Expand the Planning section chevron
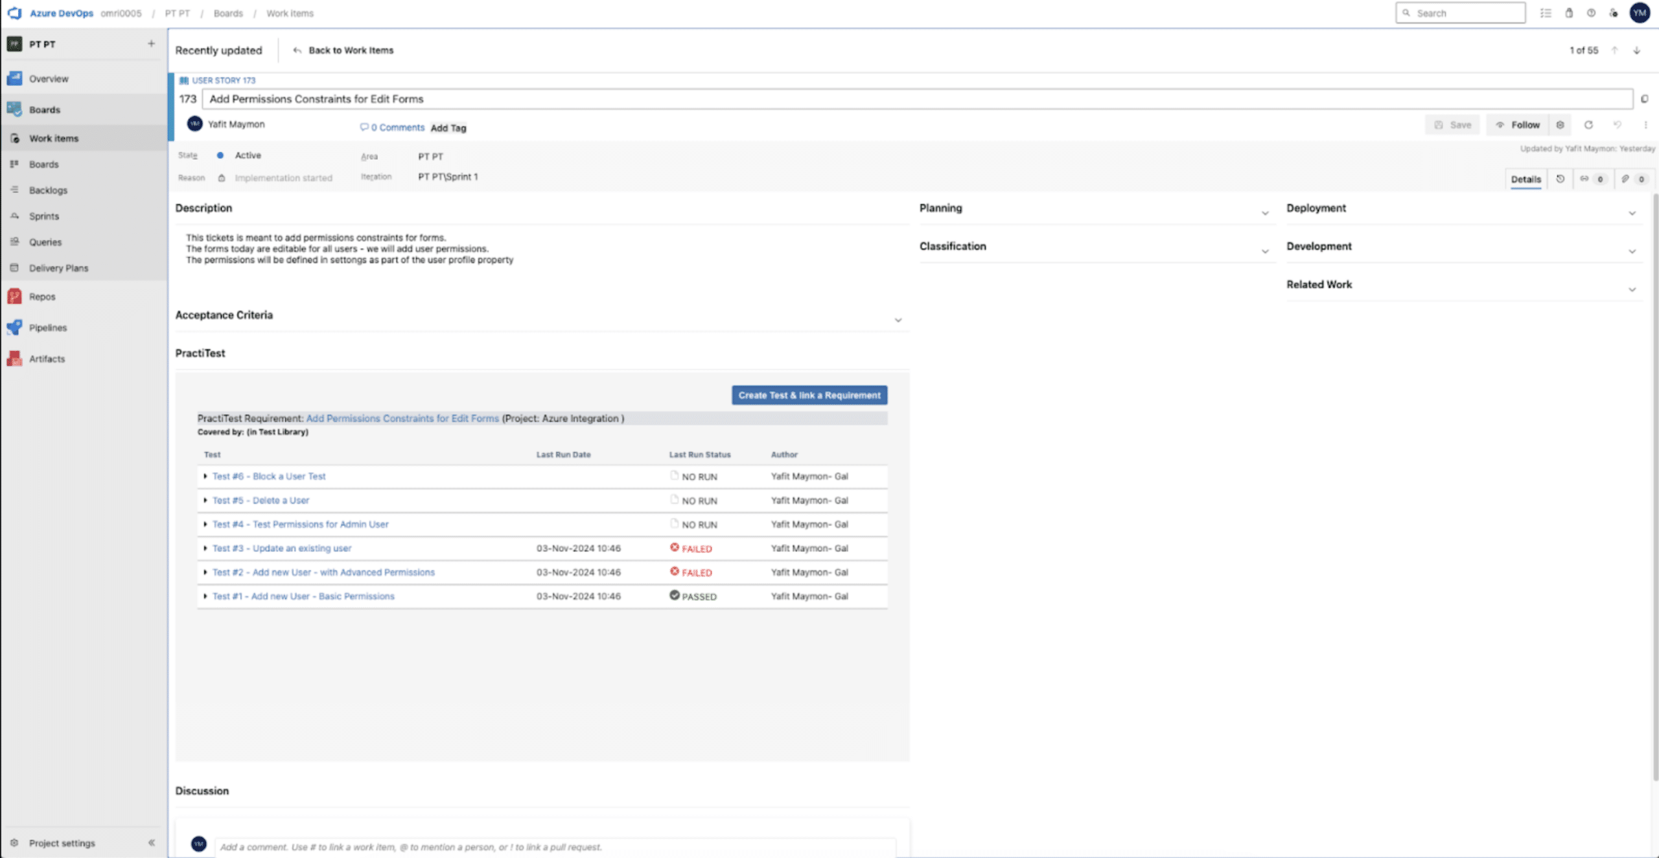Image resolution: width=1659 pixels, height=858 pixels. click(1264, 213)
